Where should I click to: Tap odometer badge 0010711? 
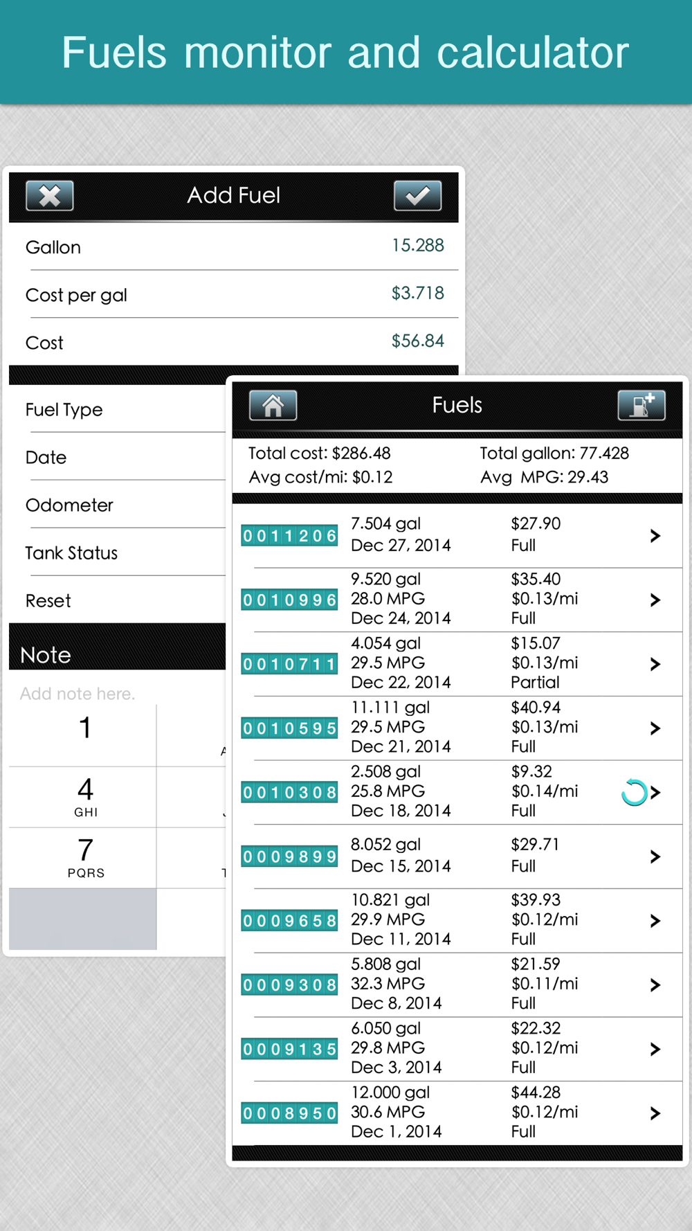pos(289,664)
